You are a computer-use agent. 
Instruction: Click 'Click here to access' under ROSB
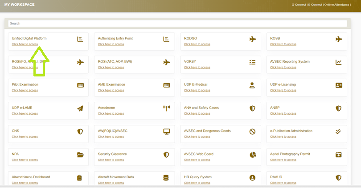pyautogui.click(x=283, y=44)
